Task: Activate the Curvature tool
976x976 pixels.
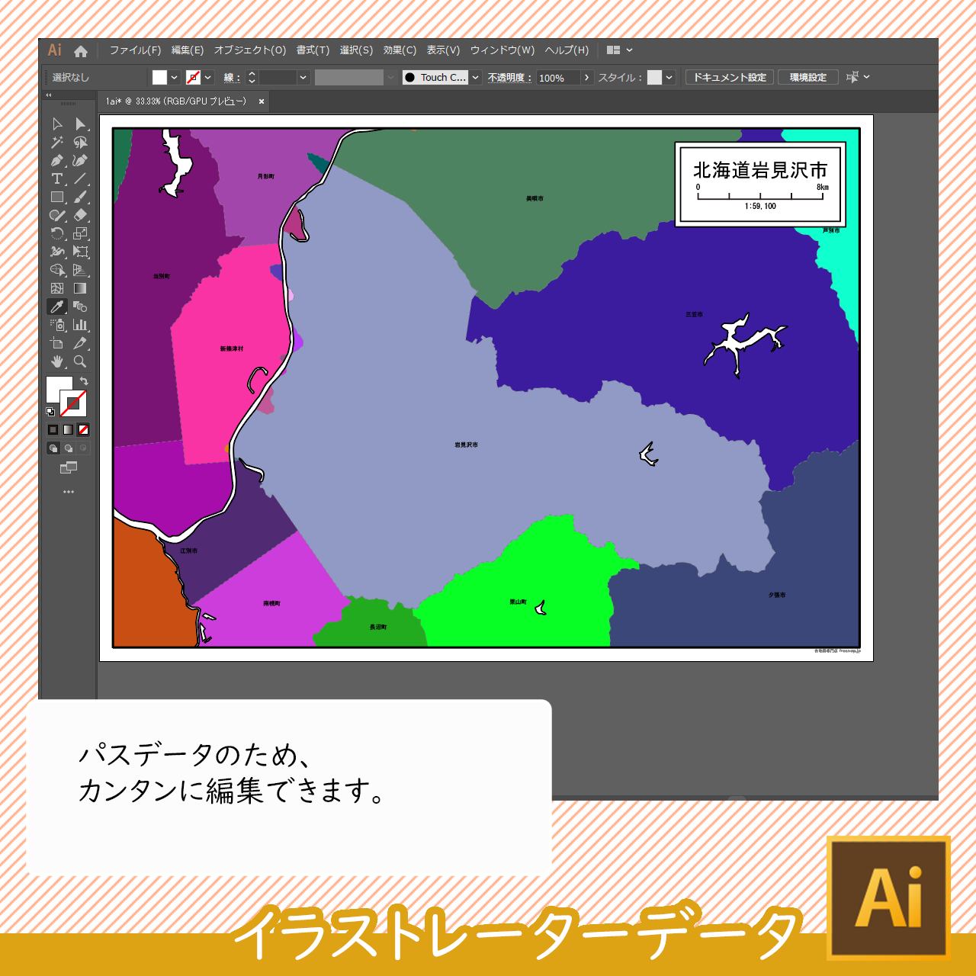Action: coord(80,160)
